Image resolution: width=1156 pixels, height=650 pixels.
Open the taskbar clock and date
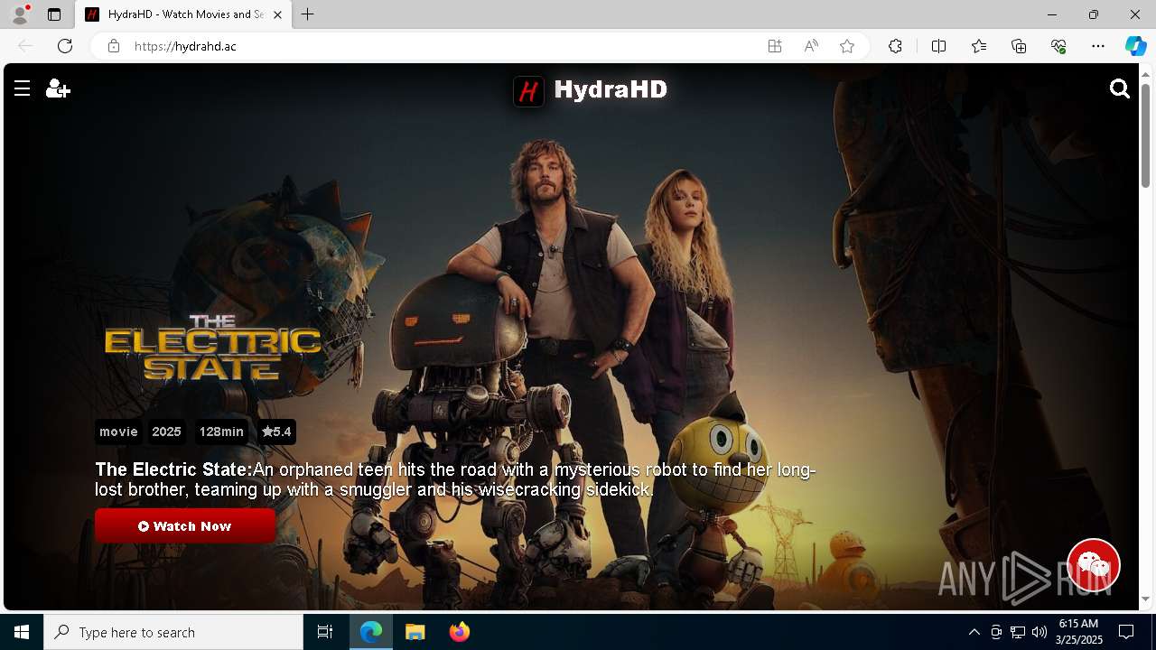(1080, 632)
